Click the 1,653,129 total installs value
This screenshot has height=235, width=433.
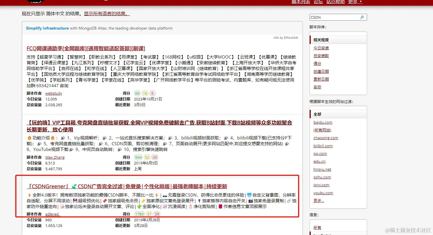54,226
